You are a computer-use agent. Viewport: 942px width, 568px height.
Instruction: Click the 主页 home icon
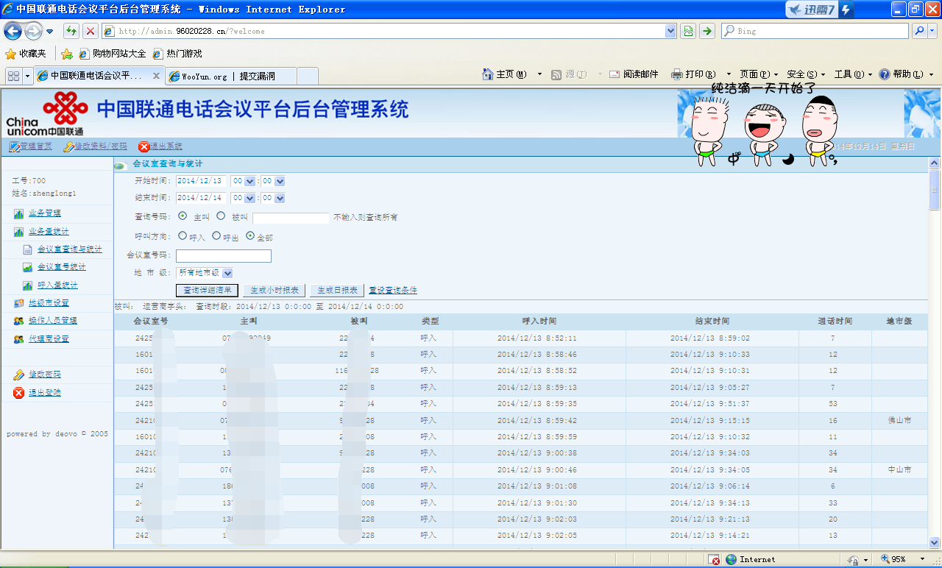click(488, 74)
